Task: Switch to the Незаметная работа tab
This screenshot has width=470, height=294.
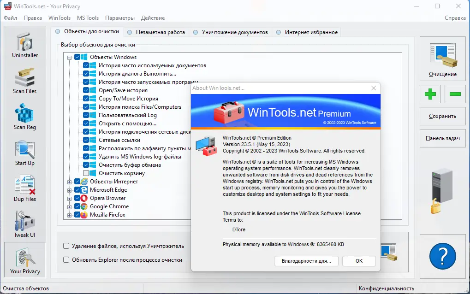Action: point(156,32)
